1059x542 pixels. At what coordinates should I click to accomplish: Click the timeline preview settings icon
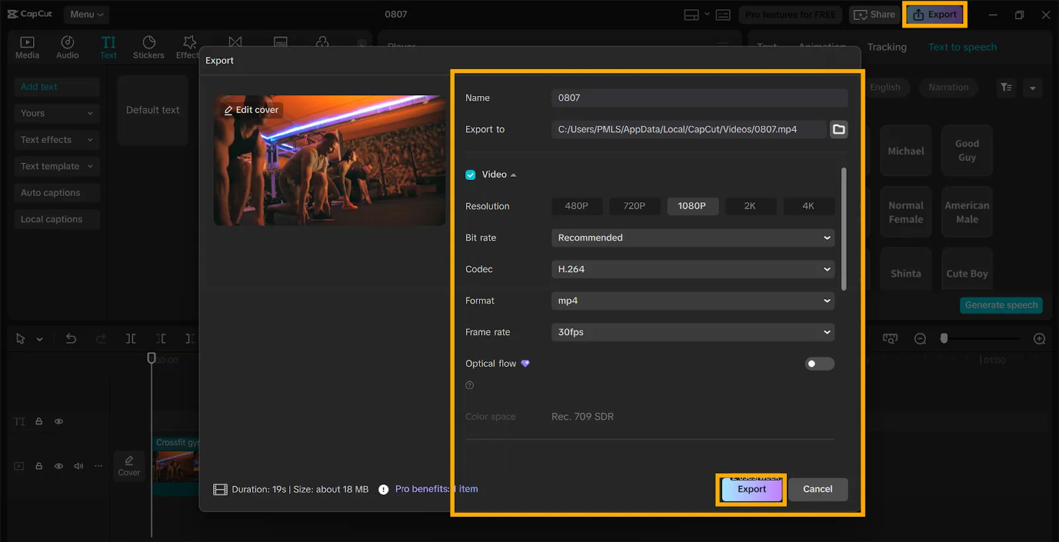890,339
